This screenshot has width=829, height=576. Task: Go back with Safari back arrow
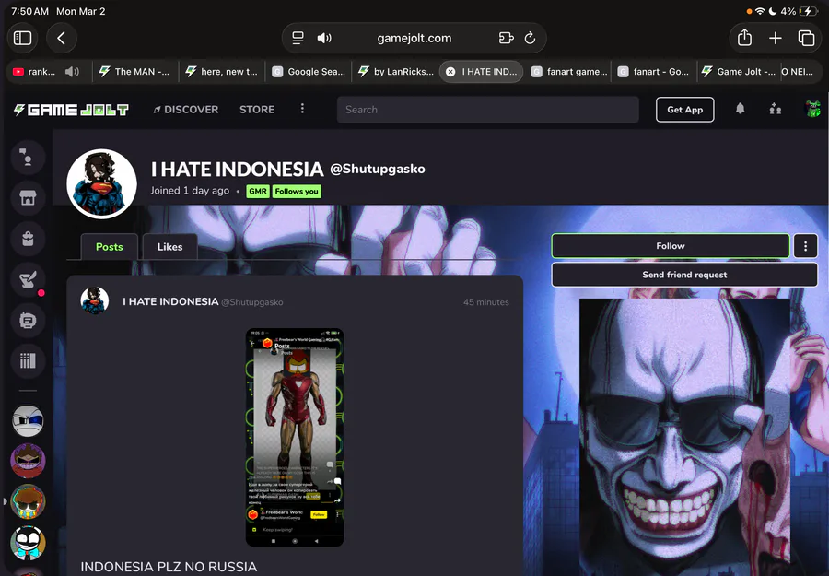point(62,38)
